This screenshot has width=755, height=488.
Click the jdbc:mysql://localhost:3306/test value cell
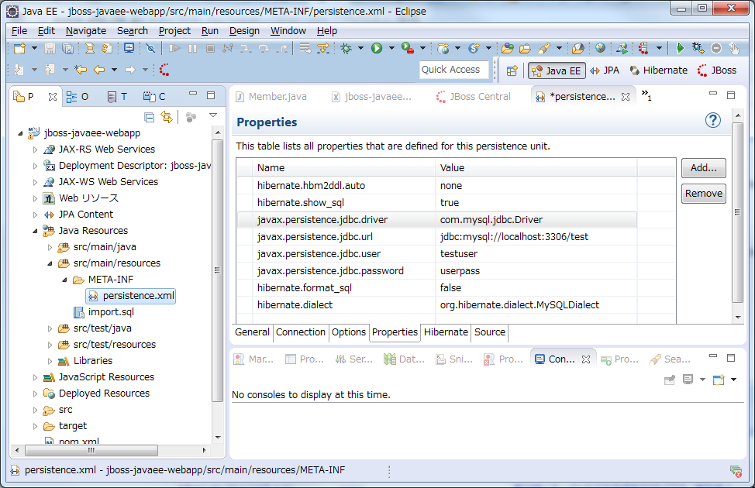coord(514,237)
